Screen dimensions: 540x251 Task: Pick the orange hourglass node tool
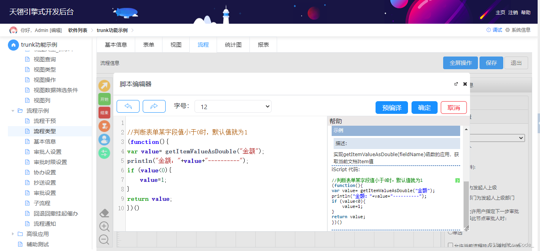click(x=104, y=126)
